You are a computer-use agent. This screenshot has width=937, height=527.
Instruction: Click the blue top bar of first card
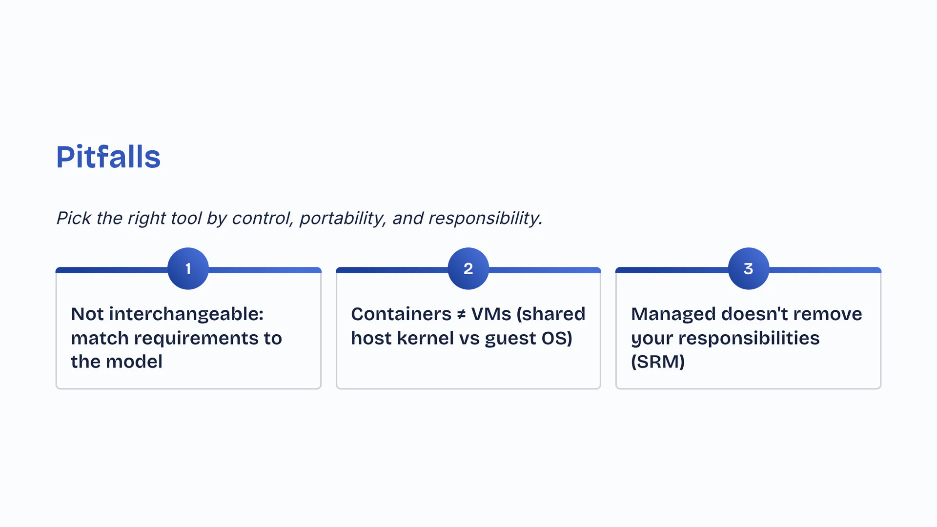112,270
